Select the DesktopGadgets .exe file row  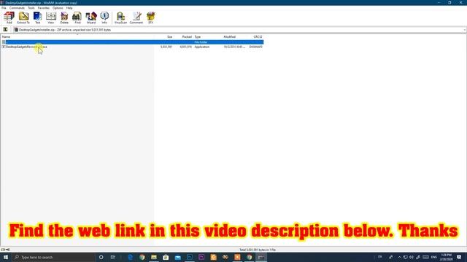click(132, 47)
